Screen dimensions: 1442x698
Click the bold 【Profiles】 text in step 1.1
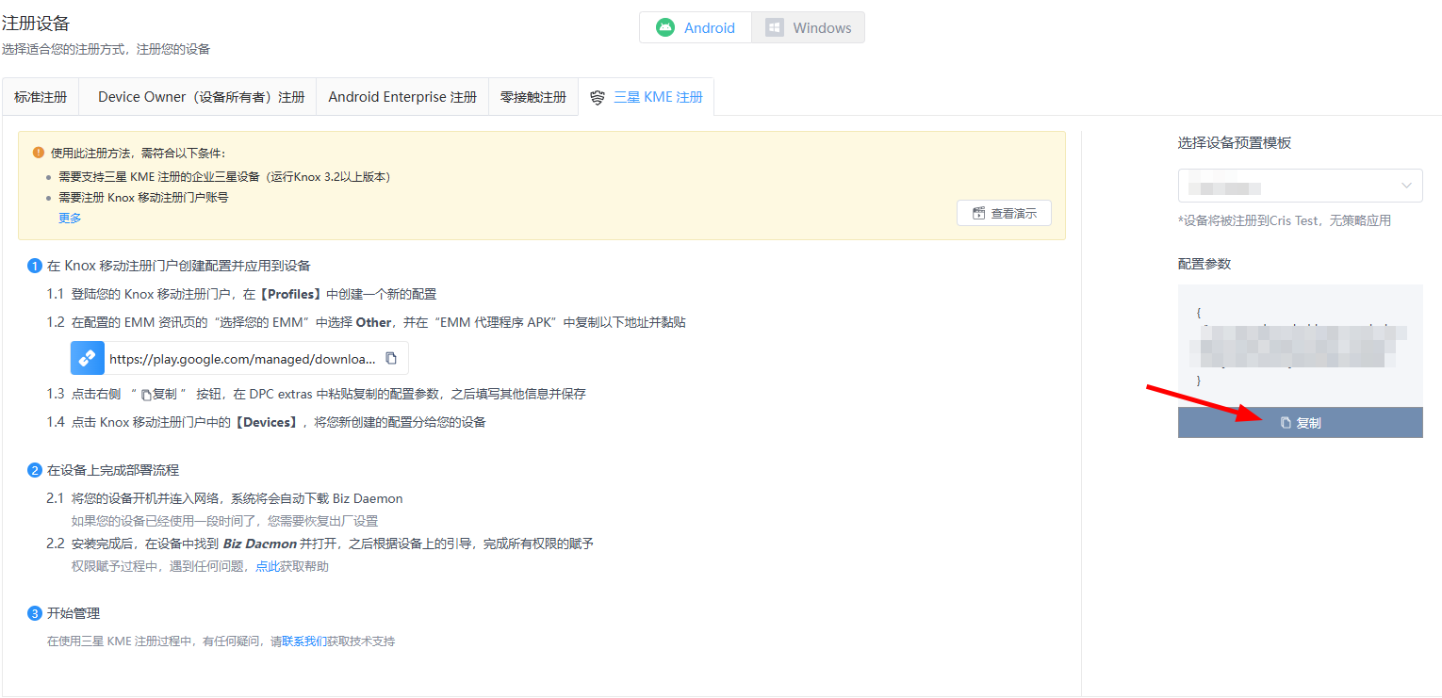pyautogui.click(x=290, y=294)
